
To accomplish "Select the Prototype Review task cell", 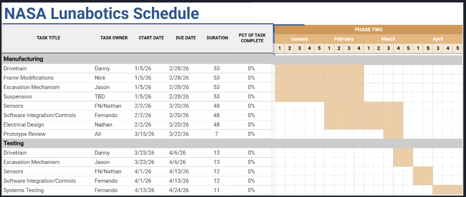I will [25, 134].
